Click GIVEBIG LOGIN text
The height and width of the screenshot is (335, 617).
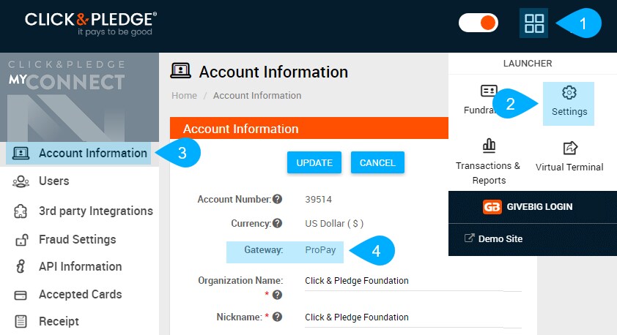pos(539,206)
